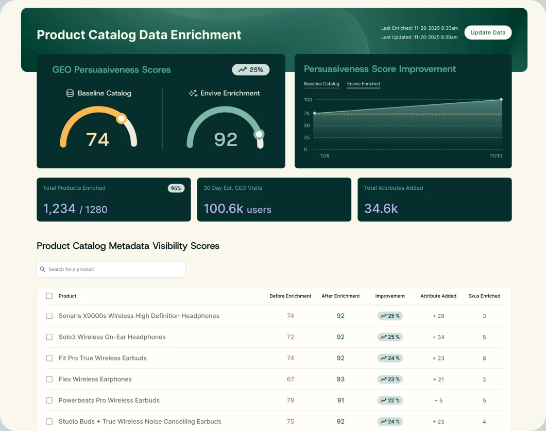Tick the Studio Buds + row checkbox
546x431 pixels.
[49, 421]
